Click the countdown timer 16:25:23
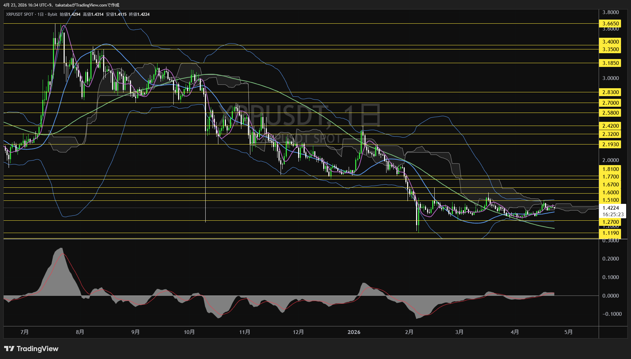The height and width of the screenshot is (359, 631). point(612,215)
